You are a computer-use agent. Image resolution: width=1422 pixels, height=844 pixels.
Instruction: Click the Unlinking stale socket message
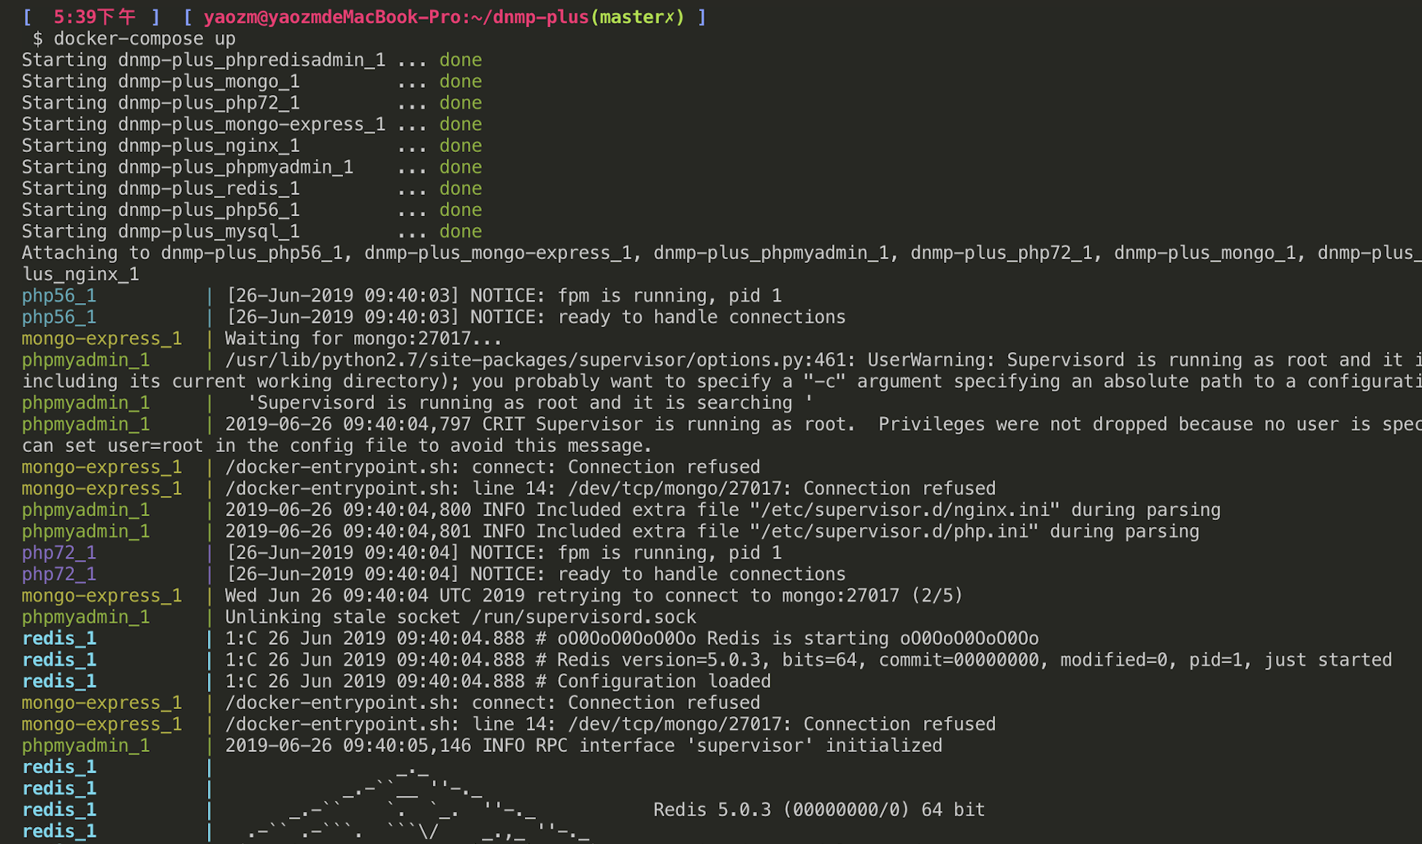click(x=461, y=617)
